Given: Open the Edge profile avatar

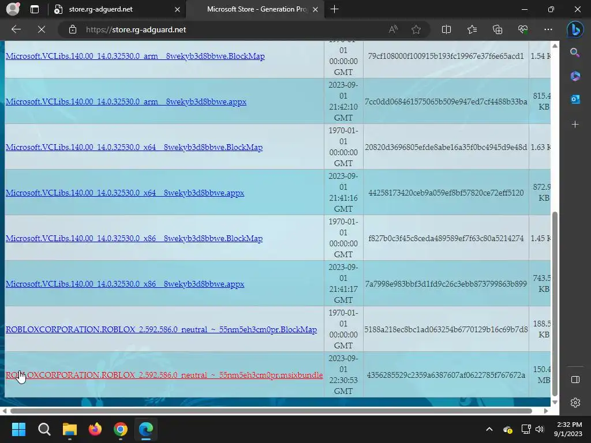Looking at the screenshot, I should [x=13, y=9].
